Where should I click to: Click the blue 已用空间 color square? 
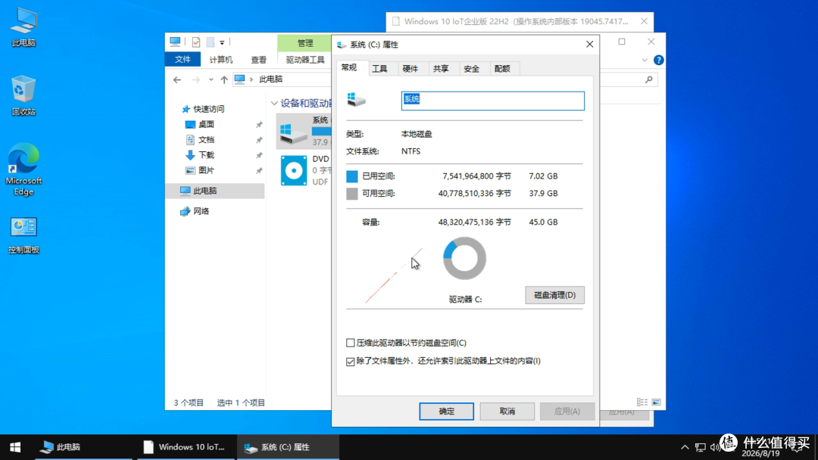click(x=352, y=176)
